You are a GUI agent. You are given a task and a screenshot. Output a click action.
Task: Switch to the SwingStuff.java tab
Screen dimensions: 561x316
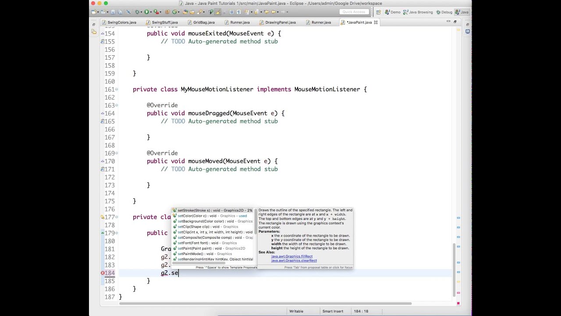(x=162, y=22)
